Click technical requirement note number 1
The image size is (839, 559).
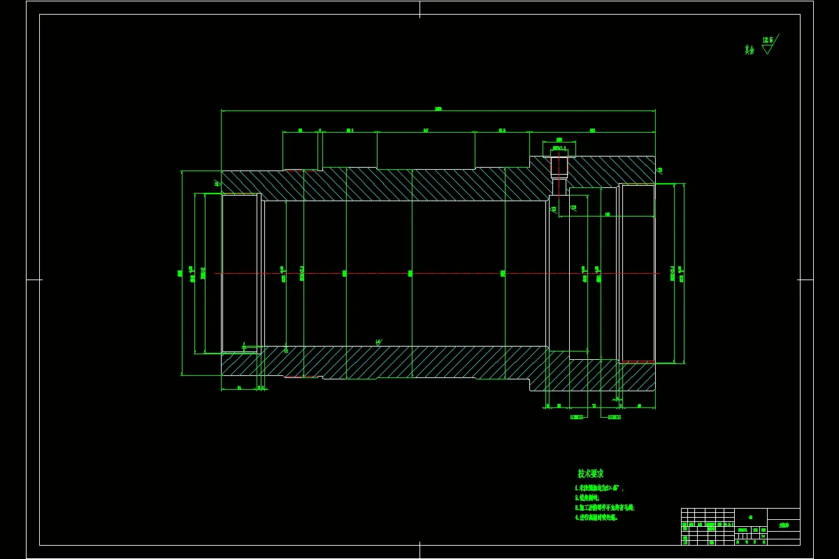coord(598,488)
